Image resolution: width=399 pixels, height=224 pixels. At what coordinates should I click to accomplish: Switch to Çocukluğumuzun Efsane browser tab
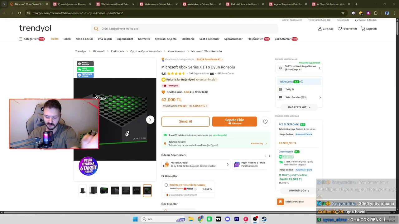pyautogui.click(x=72, y=4)
